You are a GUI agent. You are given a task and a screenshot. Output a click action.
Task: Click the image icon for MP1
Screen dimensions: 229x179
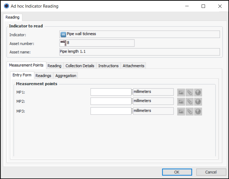tap(181, 92)
